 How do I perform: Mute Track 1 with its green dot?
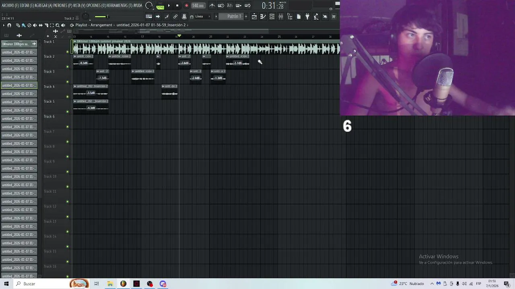click(67, 52)
